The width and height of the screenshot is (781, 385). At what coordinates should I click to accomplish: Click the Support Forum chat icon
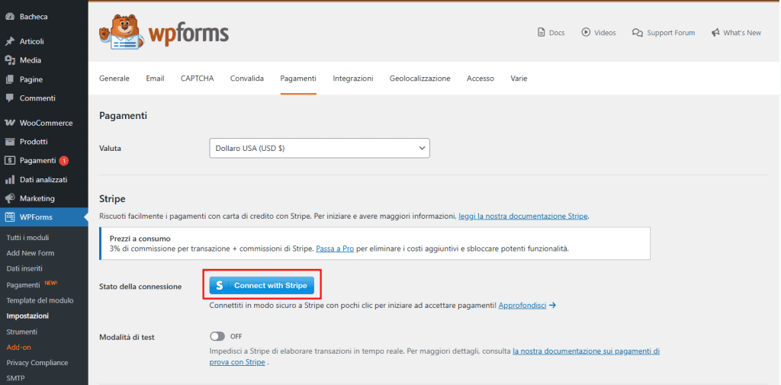637,32
